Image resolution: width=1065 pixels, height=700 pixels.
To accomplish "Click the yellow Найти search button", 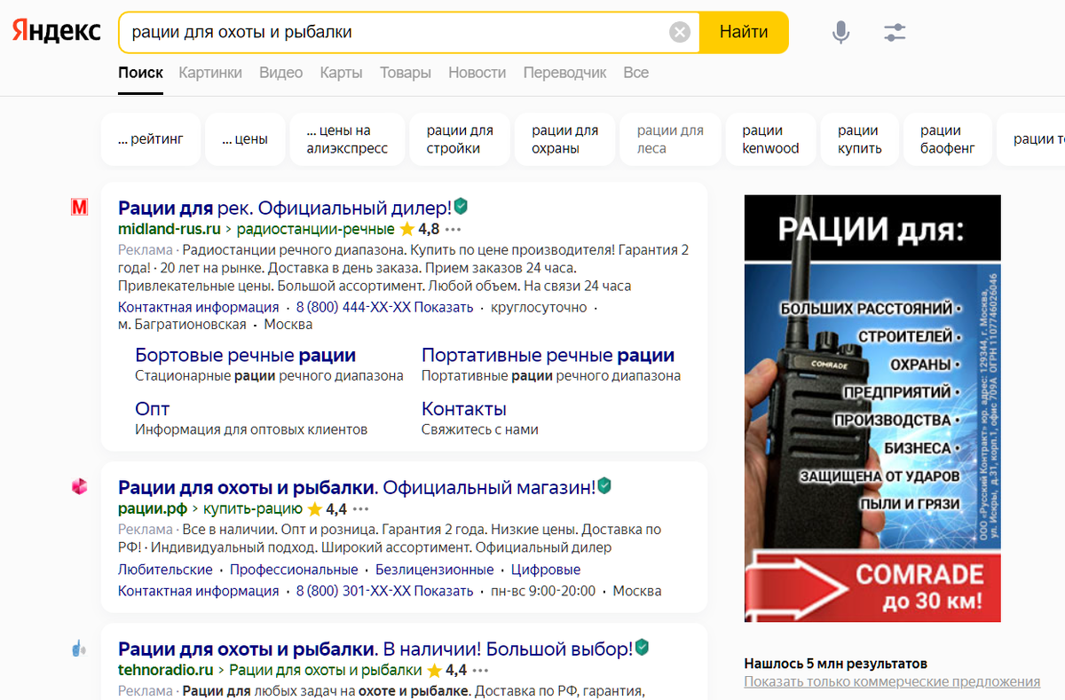I will [x=744, y=32].
